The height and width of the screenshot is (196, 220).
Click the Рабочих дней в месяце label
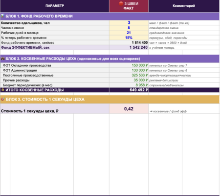pos(20,33)
